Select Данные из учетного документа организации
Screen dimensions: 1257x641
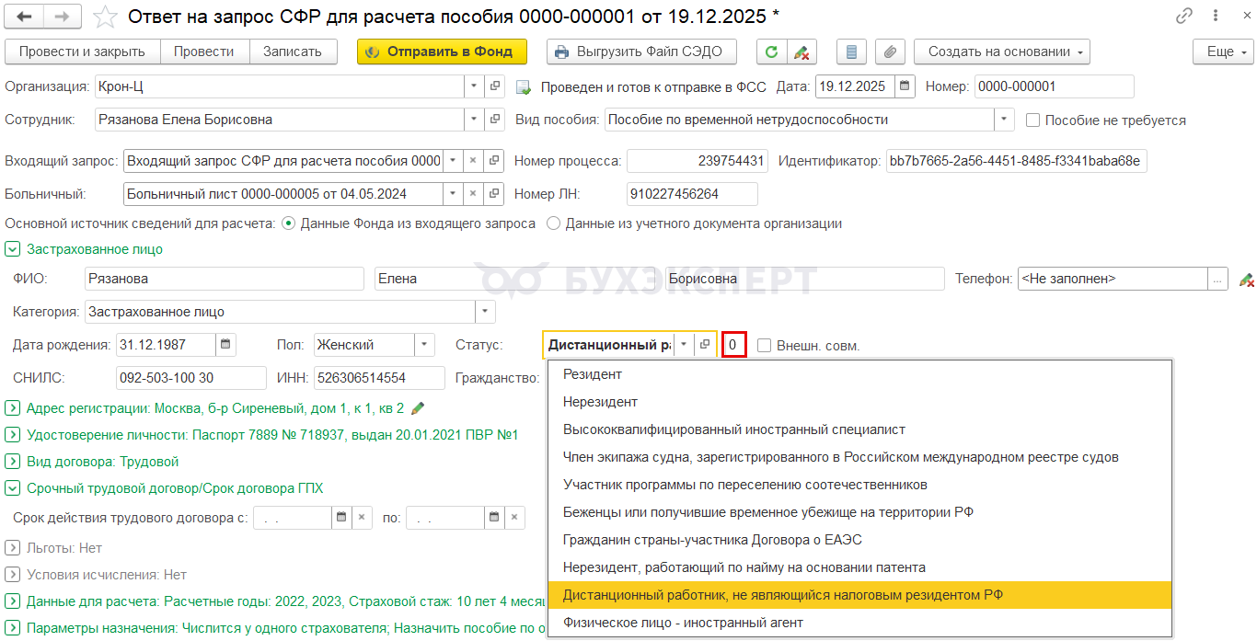[x=554, y=223]
